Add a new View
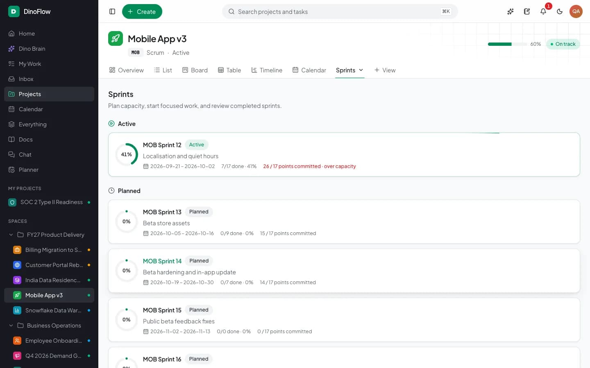This screenshot has height=368, width=590. coord(385,70)
